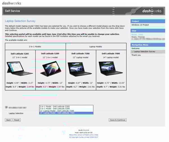Click the Weight: 3.01 lbs value

tap(117, 87)
